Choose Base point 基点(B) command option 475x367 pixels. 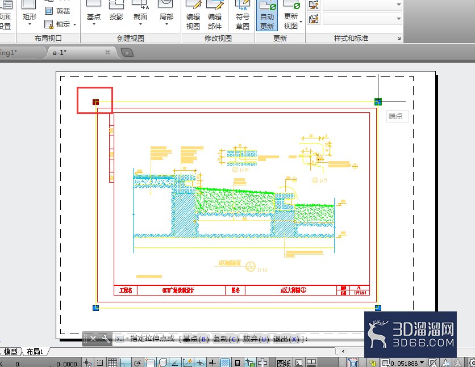point(195,339)
